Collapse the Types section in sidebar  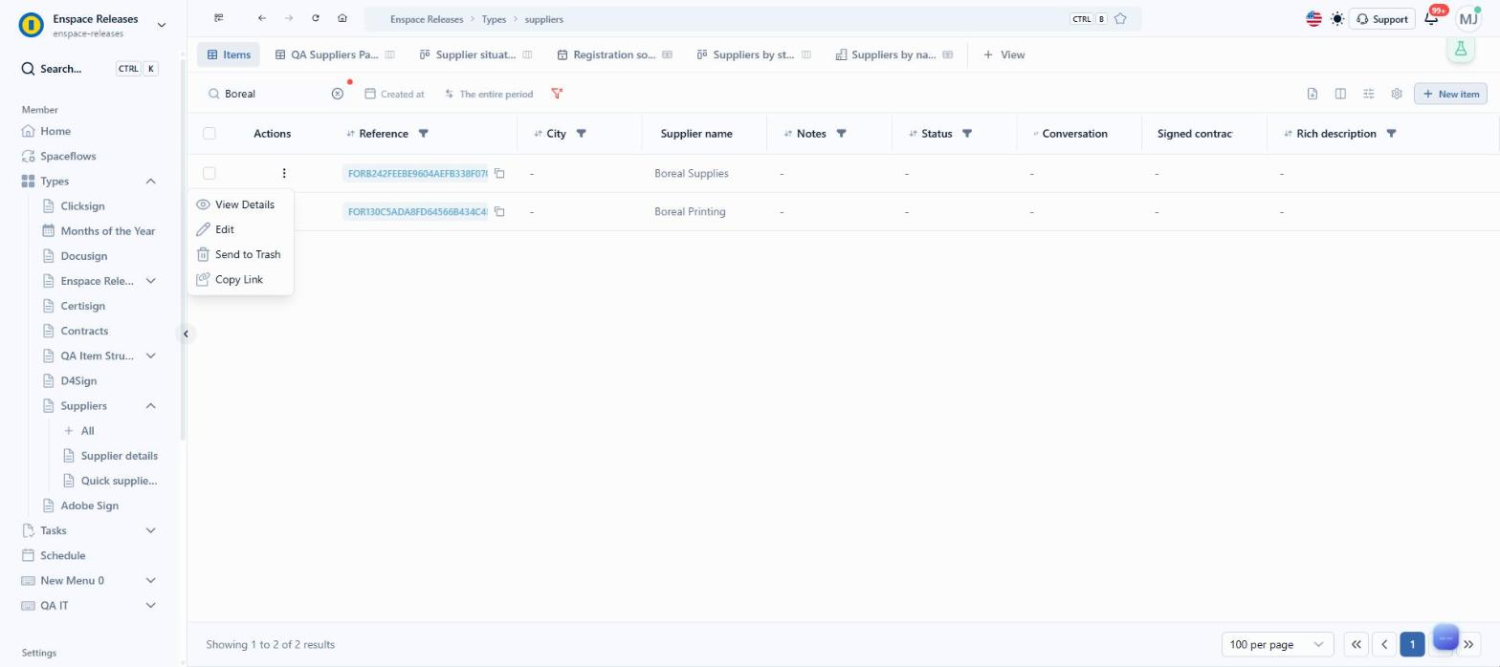(x=150, y=181)
